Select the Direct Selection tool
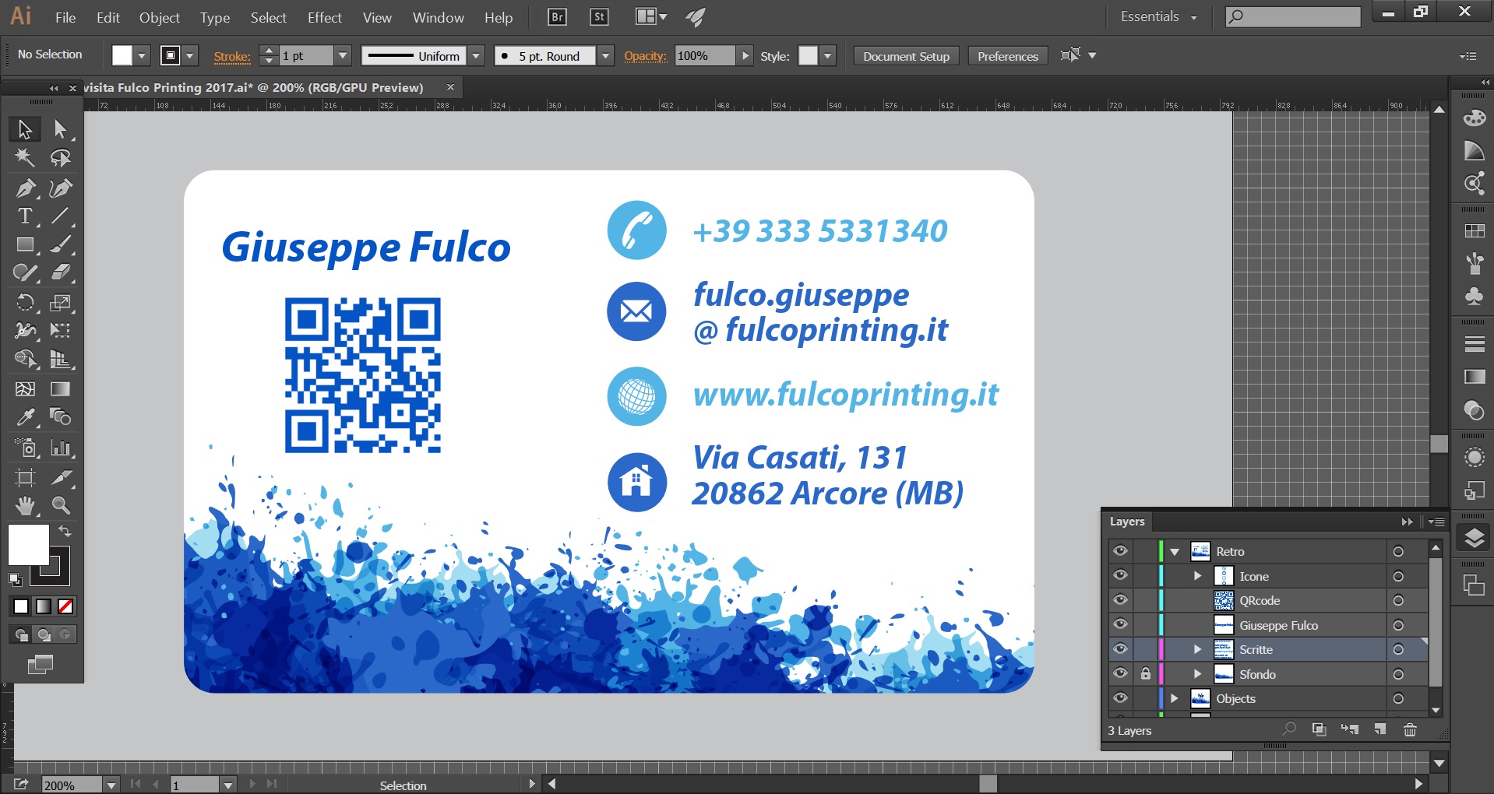1494x794 pixels. tap(60, 129)
